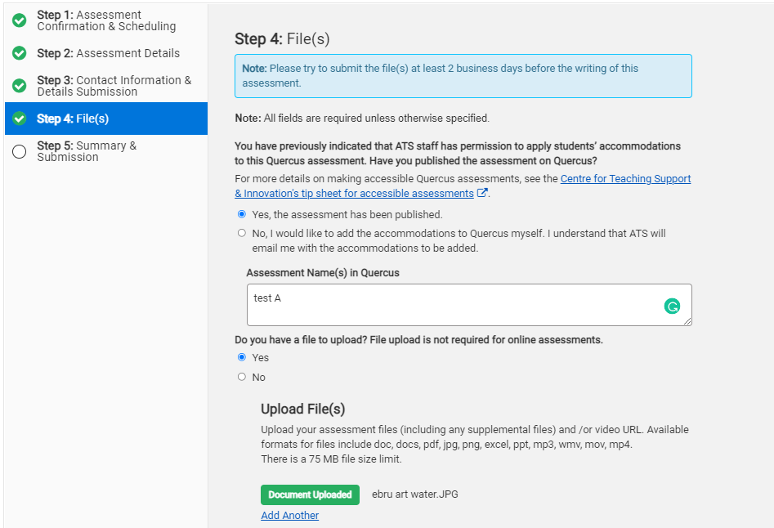This screenshot has width=774, height=528.
Task: Click the Step 2 green checkmark icon
Action: pyautogui.click(x=20, y=53)
